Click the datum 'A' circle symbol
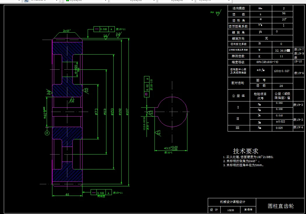306x214 pixels. pos(47,133)
